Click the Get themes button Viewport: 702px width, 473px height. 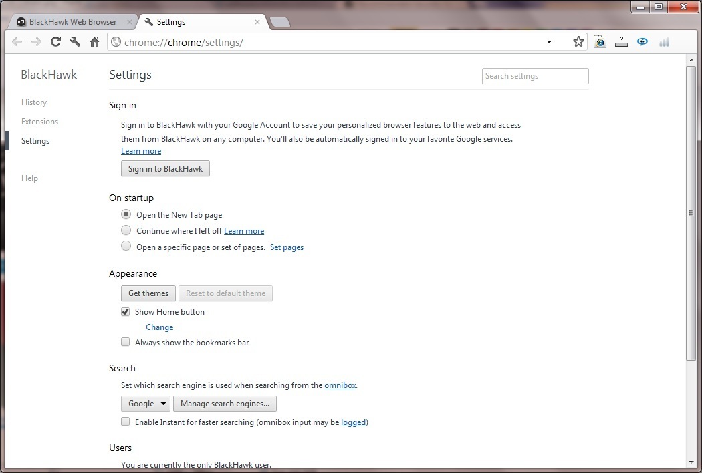[x=148, y=293]
